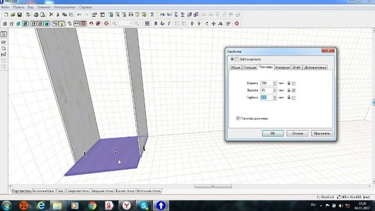The width and height of the screenshot is (375, 211).
Task: Click the Open file folder icon
Action: point(13,15)
